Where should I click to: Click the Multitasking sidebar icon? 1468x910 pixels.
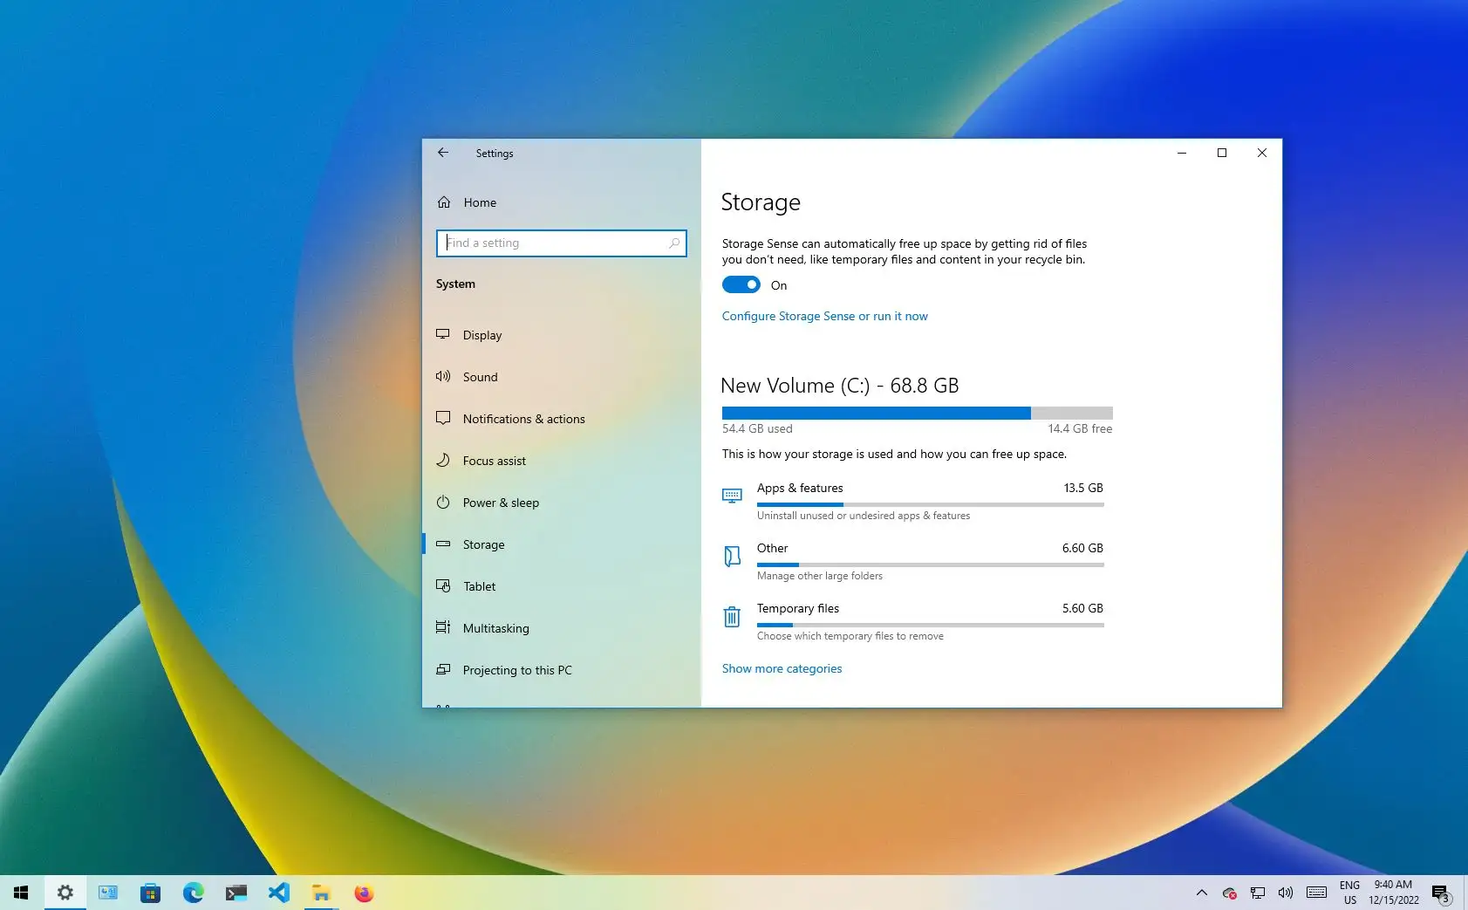tap(444, 627)
